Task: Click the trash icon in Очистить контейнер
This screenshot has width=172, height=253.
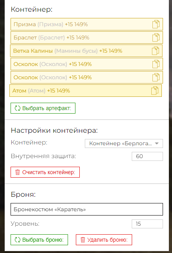Action: coord(18,172)
